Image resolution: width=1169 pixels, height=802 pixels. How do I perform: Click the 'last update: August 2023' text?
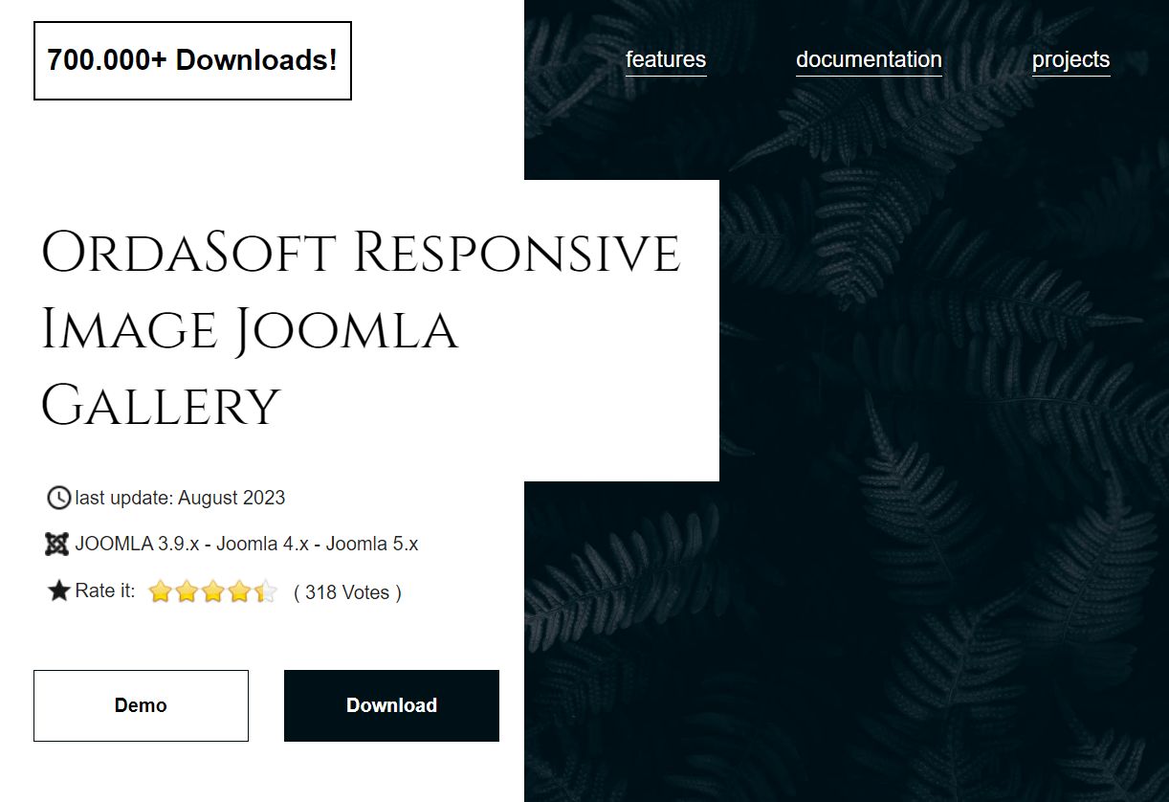(x=180, y=498)
